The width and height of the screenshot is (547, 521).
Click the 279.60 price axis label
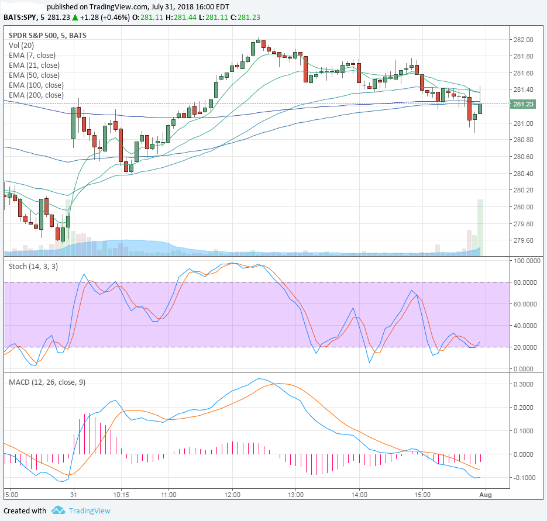point(523,241)
